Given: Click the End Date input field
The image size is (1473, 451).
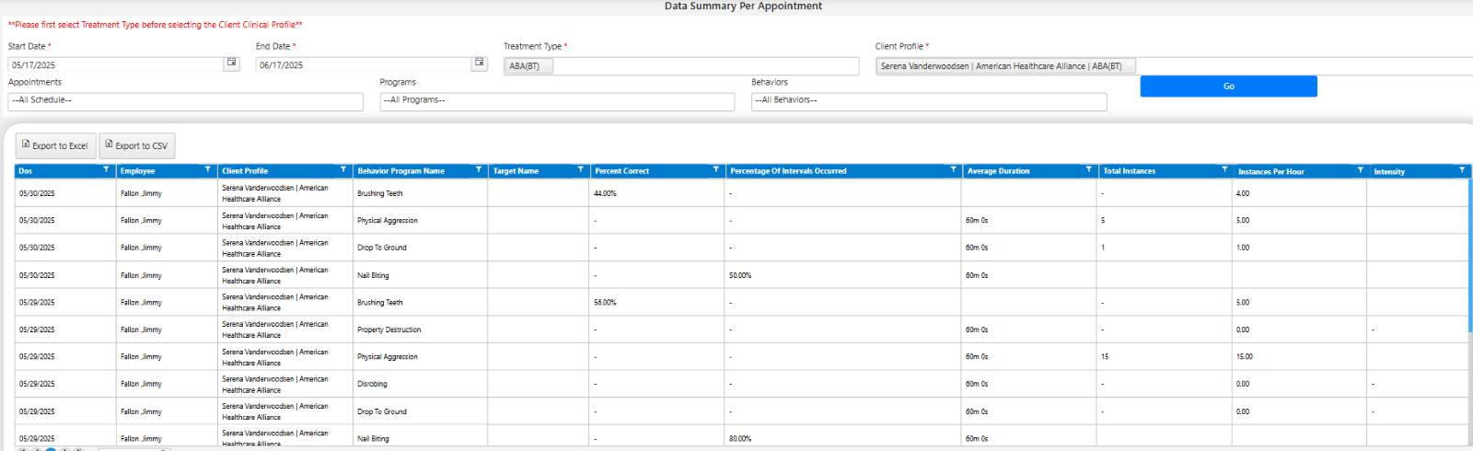Looking at the screenshot, I should [363, 64].
